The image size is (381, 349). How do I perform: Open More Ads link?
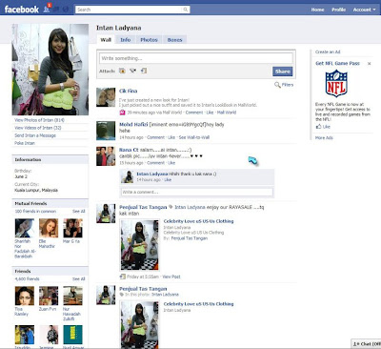(x=324, y=137)
